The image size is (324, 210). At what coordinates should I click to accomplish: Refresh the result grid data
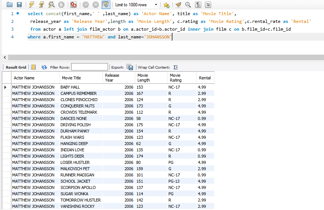(44, 67)
